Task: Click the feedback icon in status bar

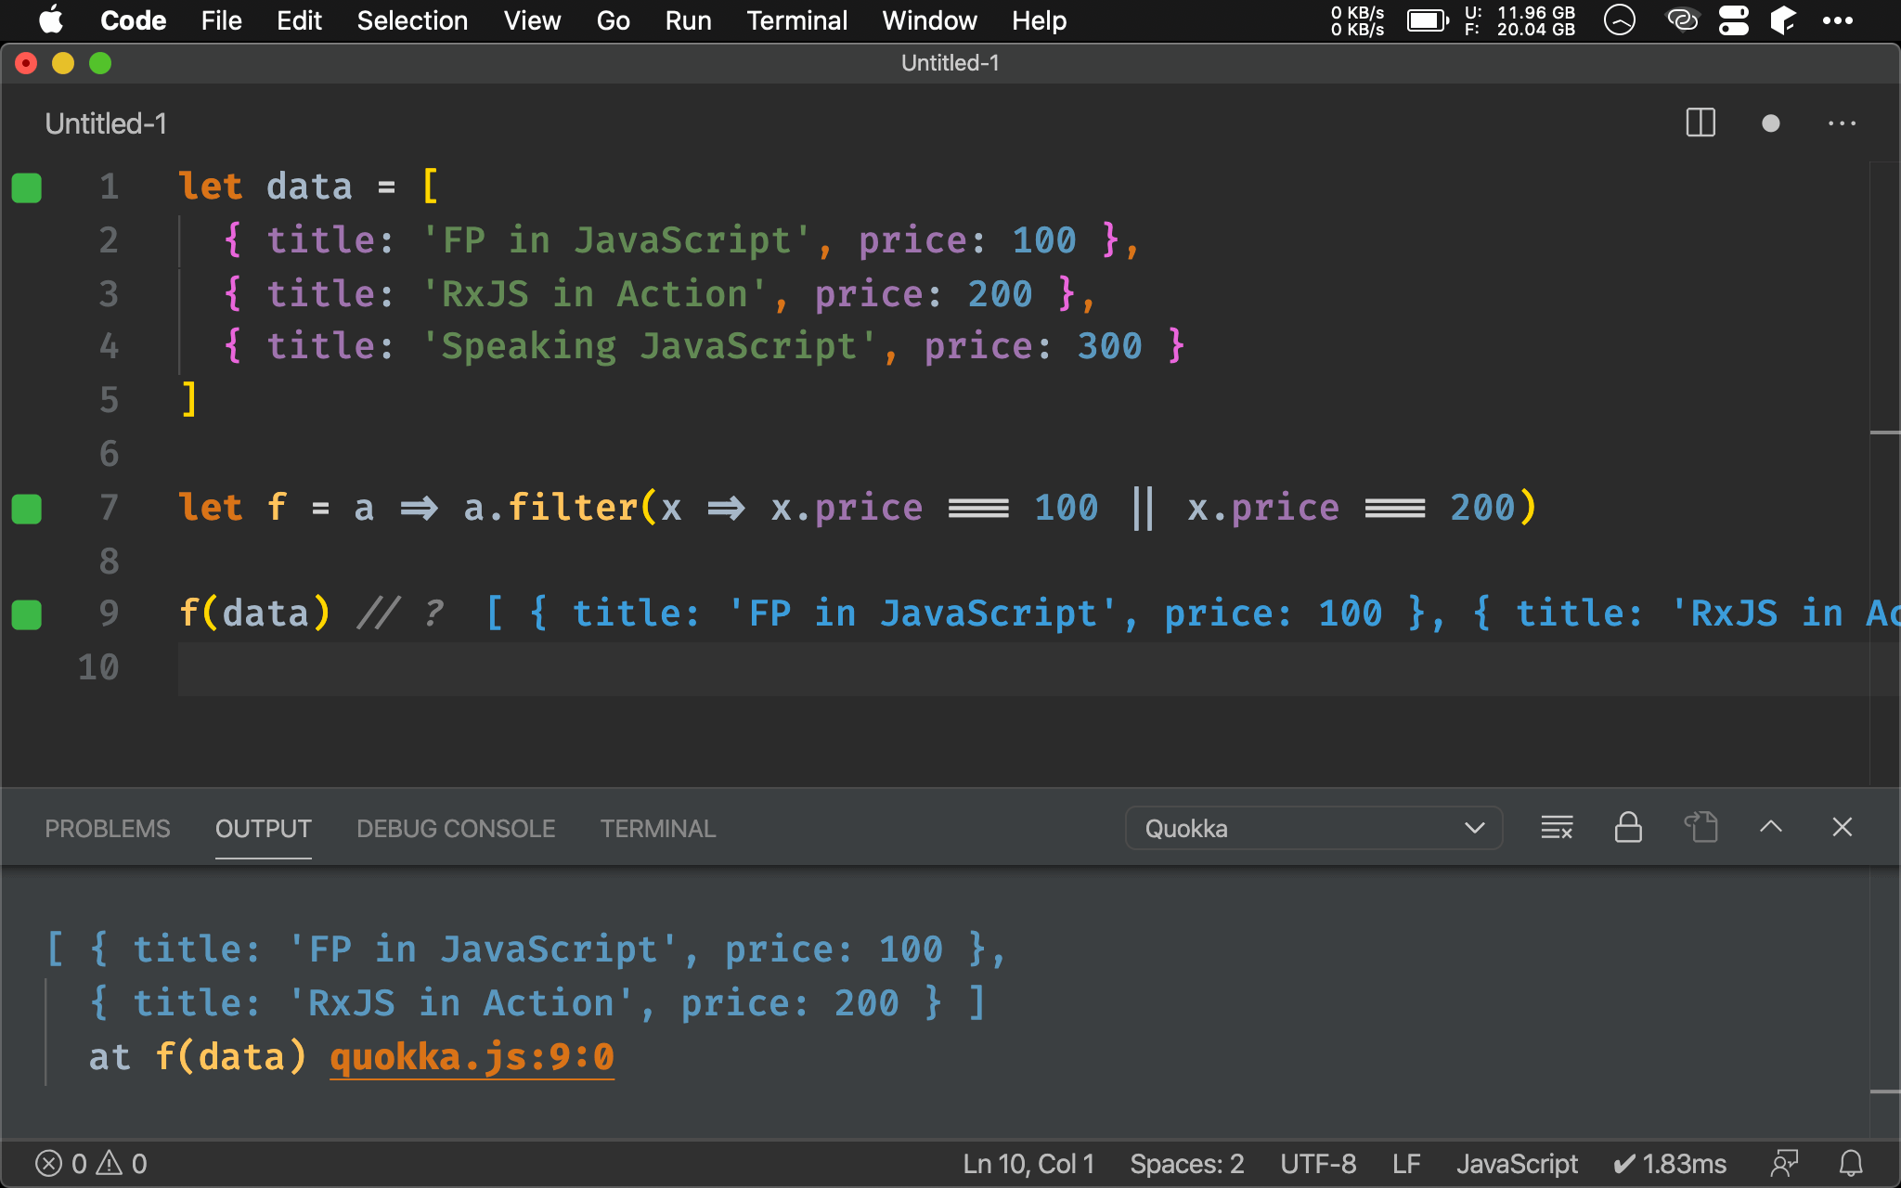Action: [x=1784, y=1164]
